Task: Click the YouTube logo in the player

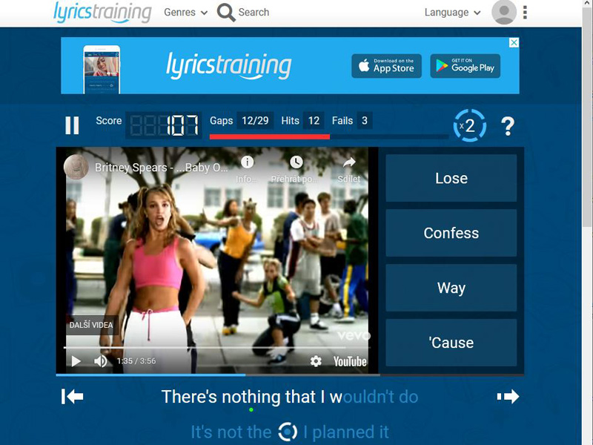Action: point(350,361)
